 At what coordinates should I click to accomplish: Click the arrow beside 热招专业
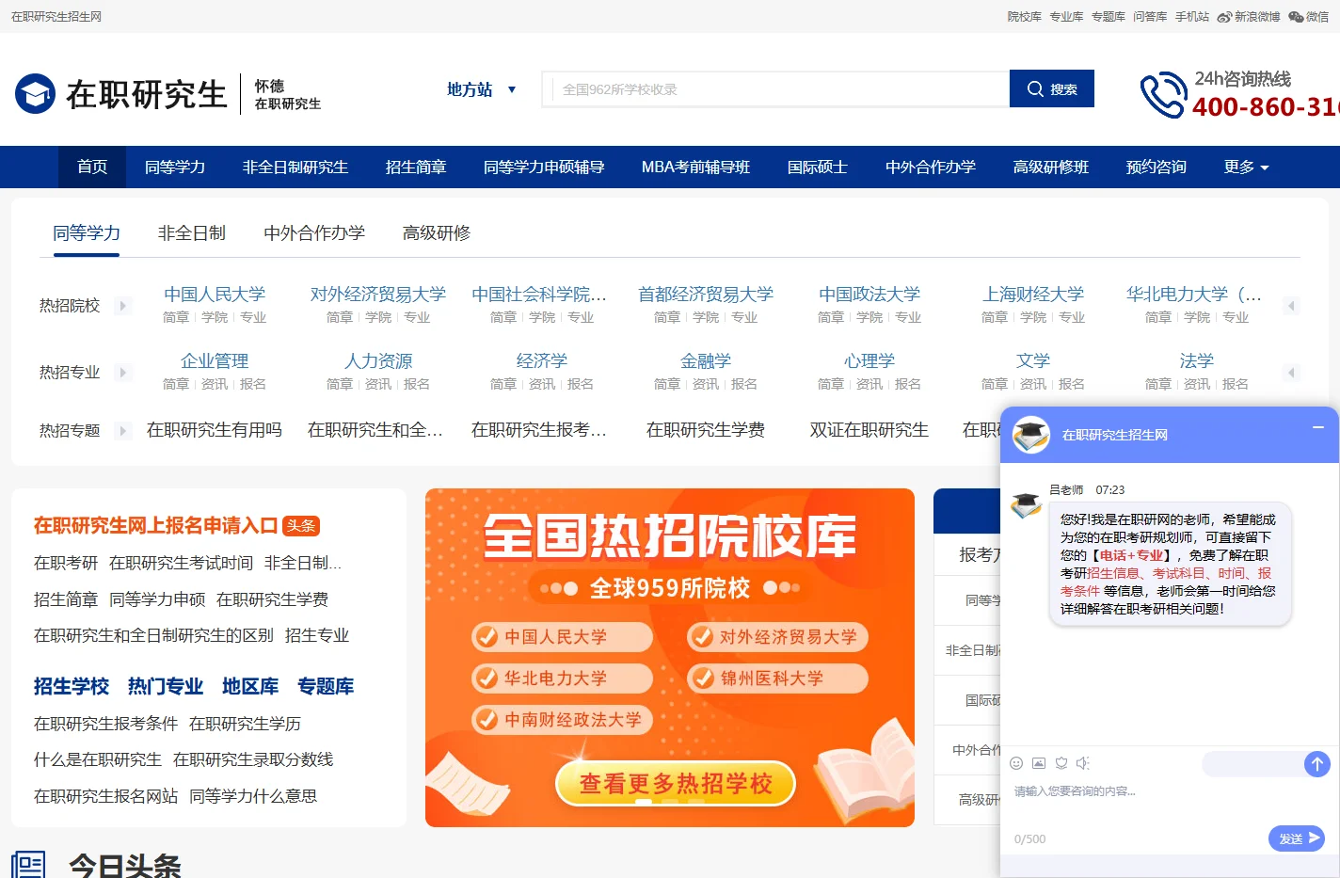(x=122, y=373)
